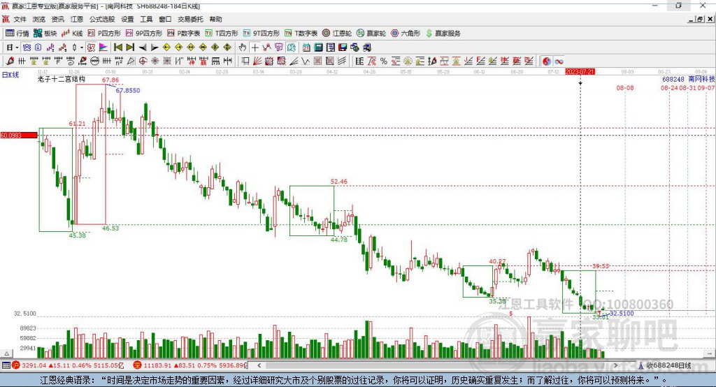
Task: Click the highlighted 2023-07-21 date marker
Action: coord(580,72)
